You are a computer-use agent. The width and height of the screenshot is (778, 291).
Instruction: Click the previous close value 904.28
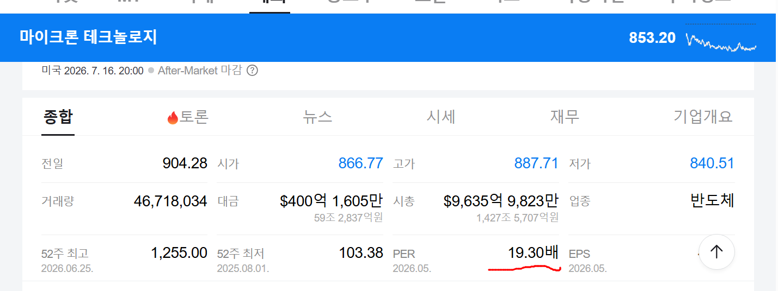185,163
